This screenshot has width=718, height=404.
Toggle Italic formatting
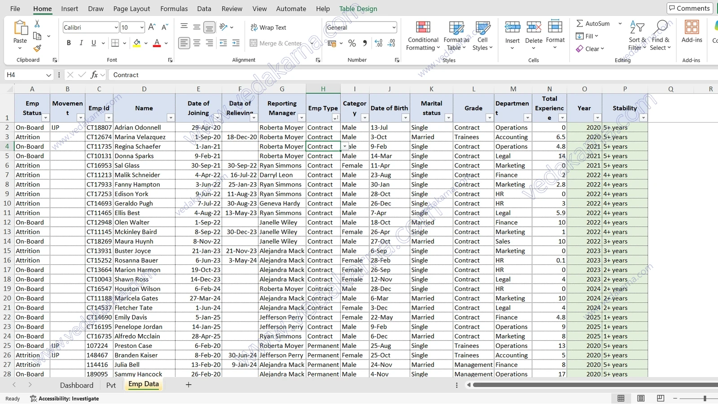81,43
